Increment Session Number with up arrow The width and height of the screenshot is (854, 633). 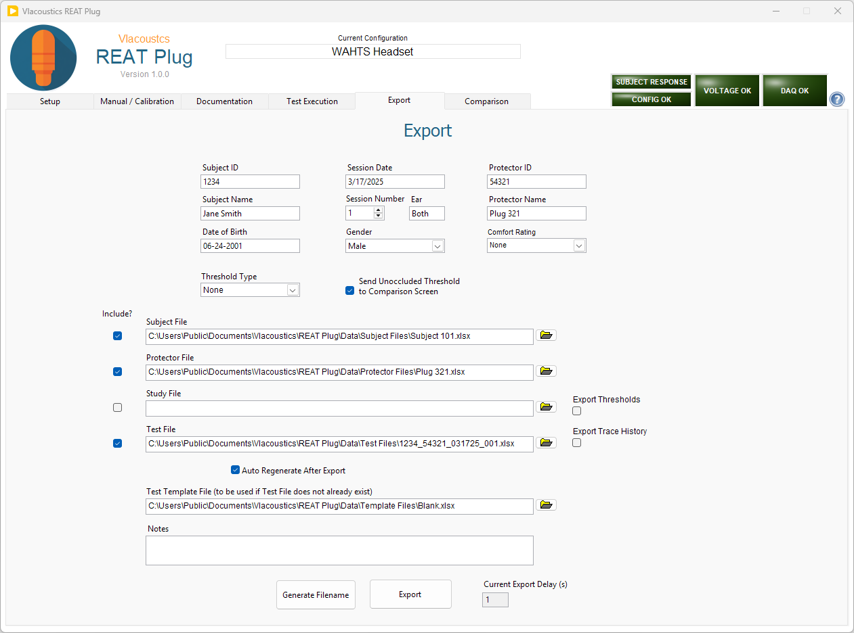pyautogui.click(x=379, y=210)
